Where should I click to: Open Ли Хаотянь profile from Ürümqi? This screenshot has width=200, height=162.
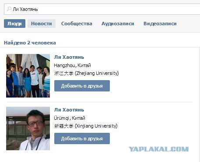tap(69, 110)
